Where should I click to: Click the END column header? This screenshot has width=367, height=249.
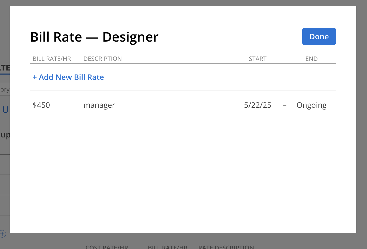pos(312,59)
